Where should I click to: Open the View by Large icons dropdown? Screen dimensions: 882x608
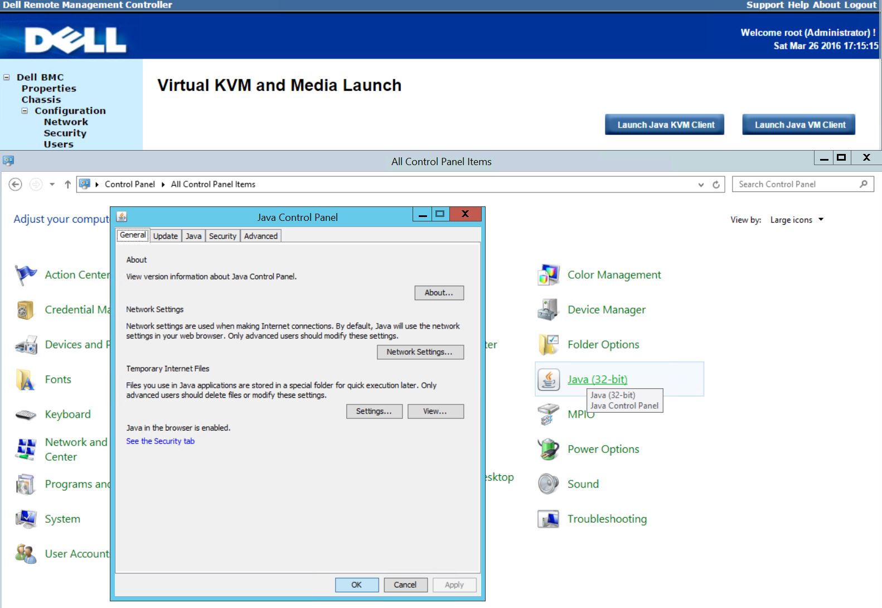pyautogui.click(x=797, y=220)
